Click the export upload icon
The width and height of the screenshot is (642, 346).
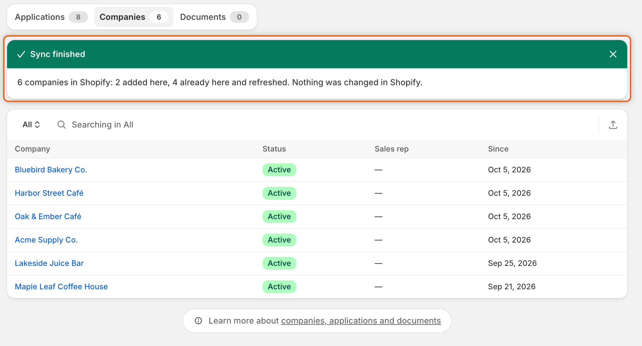pyautogui.click(x=613, y=125)
